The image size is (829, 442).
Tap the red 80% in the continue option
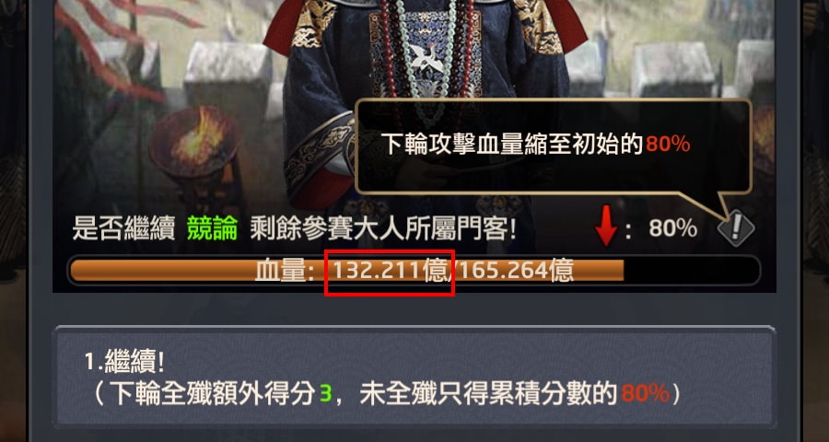coord(645,394)
